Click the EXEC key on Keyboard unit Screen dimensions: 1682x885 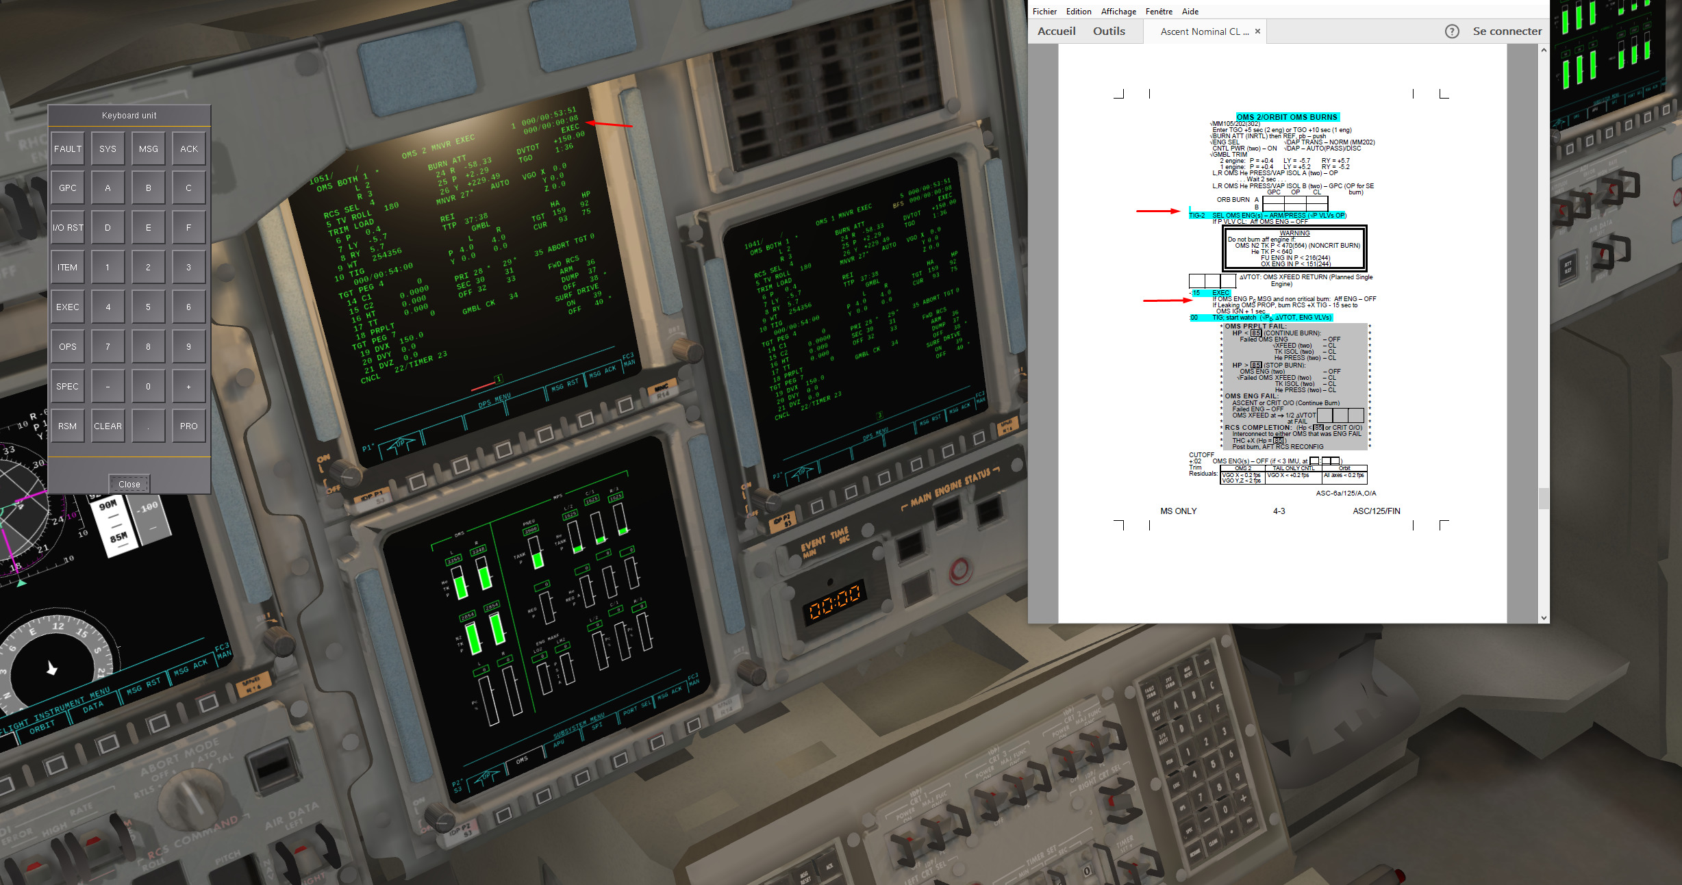[68, 307]
